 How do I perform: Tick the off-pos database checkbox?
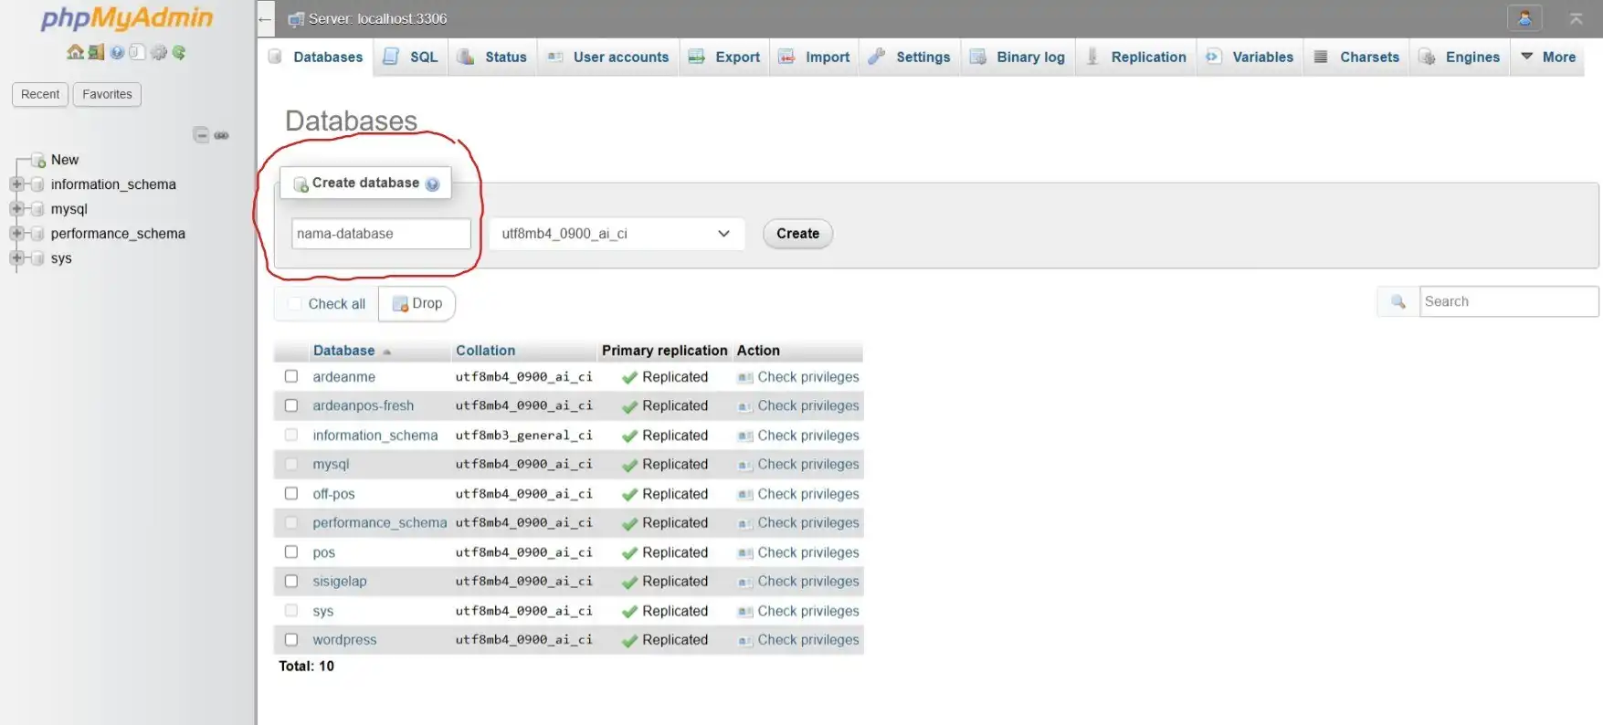[x=291, y=493]
